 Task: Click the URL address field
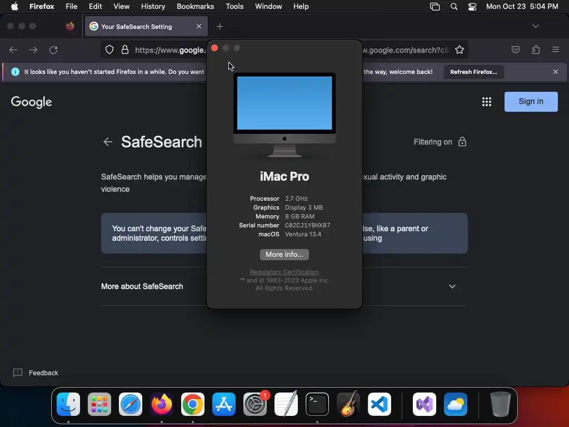point(284,49)
